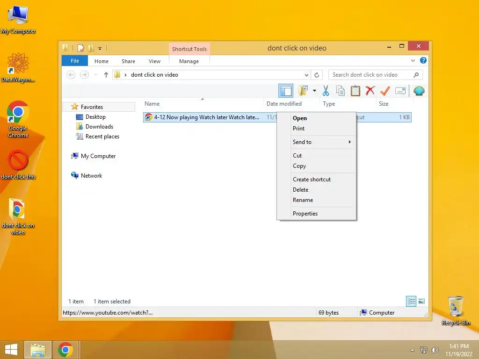This screenshot has height=359, width=479.
Task: Switch to the Share ribbon tab
Action: pyautogui.click(x=128, y=61)
